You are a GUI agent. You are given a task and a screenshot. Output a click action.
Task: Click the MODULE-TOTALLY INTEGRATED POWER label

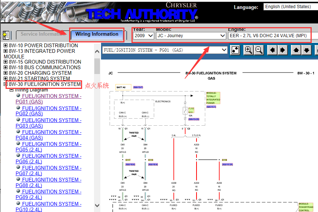click(x=213, y=98)
